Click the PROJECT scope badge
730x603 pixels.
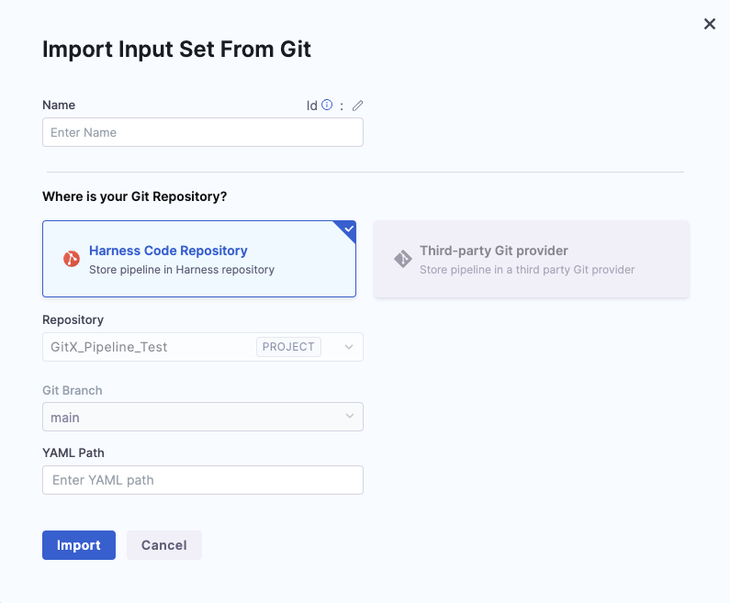pyautogui.click(x=288, y=347)
